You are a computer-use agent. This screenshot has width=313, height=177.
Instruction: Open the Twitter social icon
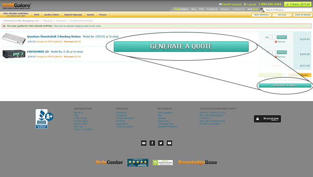[161, 143]
